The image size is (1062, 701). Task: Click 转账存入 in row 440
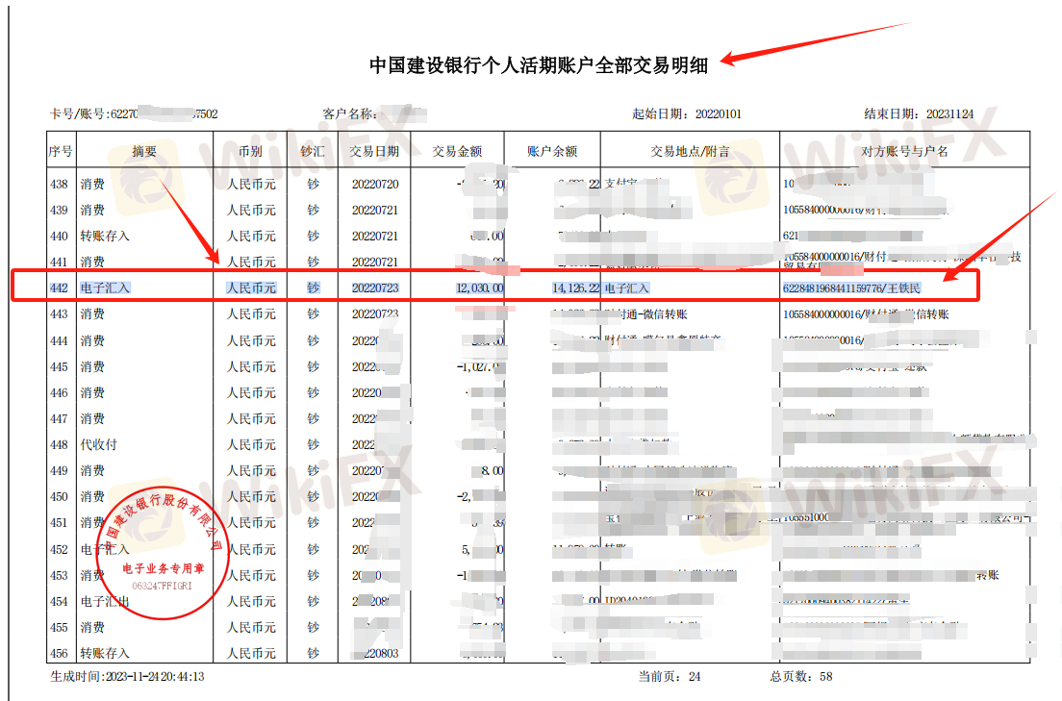click(x=104, y=236)
